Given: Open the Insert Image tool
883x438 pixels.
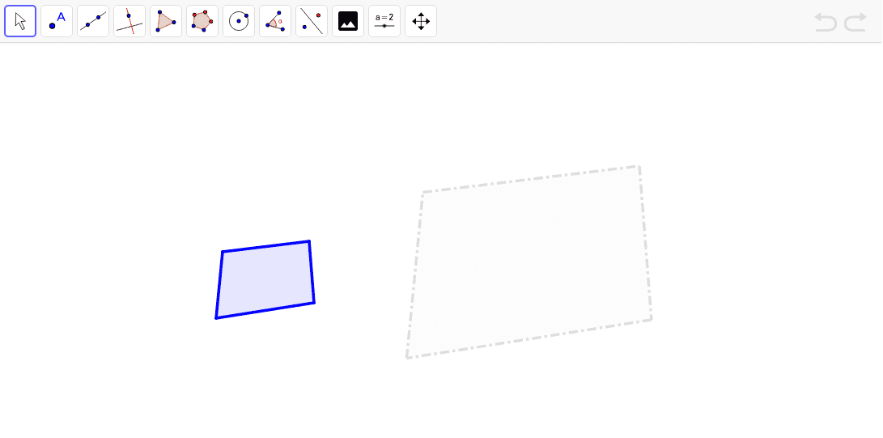Looking at the screenshot, I should point(348,21).
